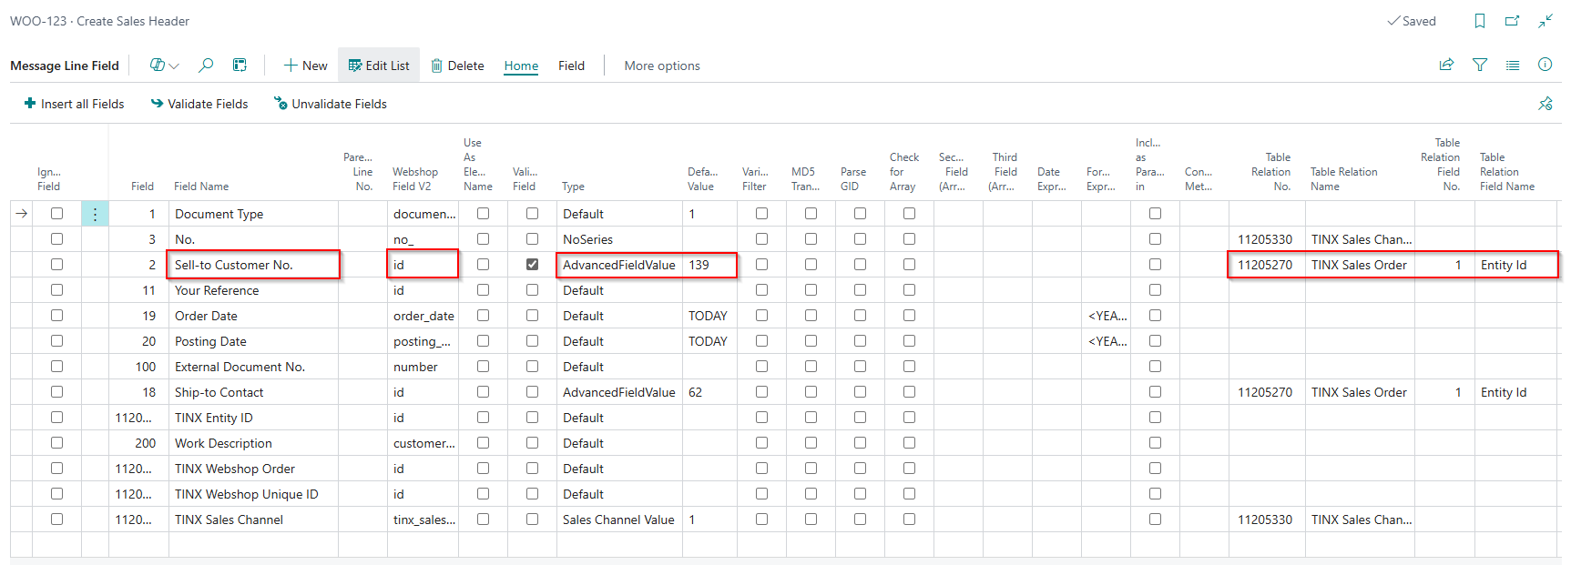1571x565 pixels.
Task: Toggle Ignore Field checkbox for Document Type row
Action: tap(57, 214)
